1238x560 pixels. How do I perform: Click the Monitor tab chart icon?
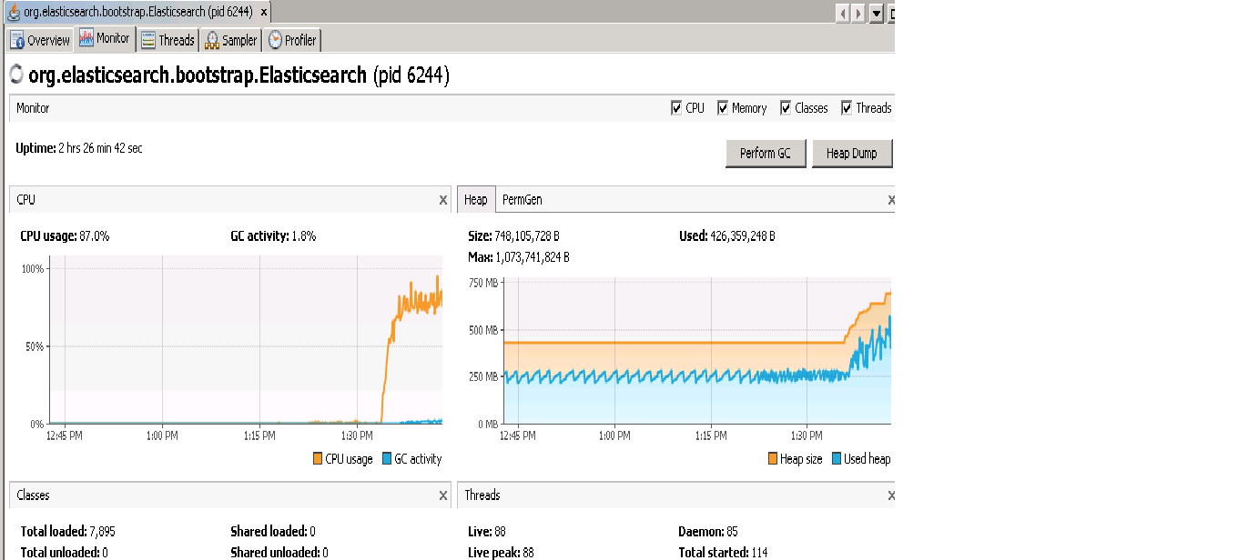(x=86, y=38)
